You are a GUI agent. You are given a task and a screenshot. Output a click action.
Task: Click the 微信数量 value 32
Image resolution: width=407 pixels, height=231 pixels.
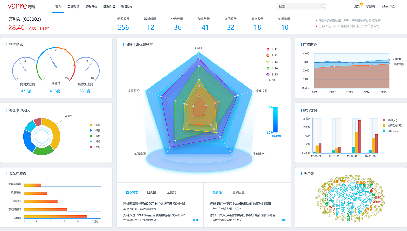coord(231,27)
